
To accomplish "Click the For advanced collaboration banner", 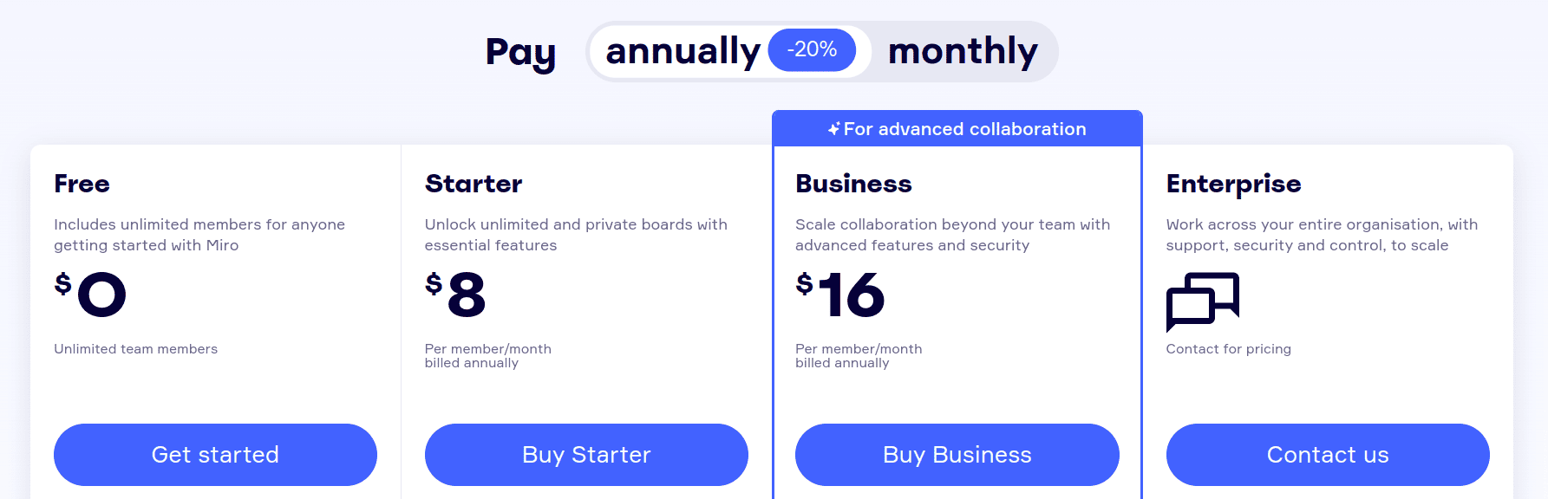I will click(x=957, y=128).
